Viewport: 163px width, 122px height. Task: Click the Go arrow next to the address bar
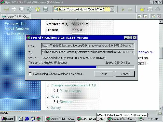[123, 9]
